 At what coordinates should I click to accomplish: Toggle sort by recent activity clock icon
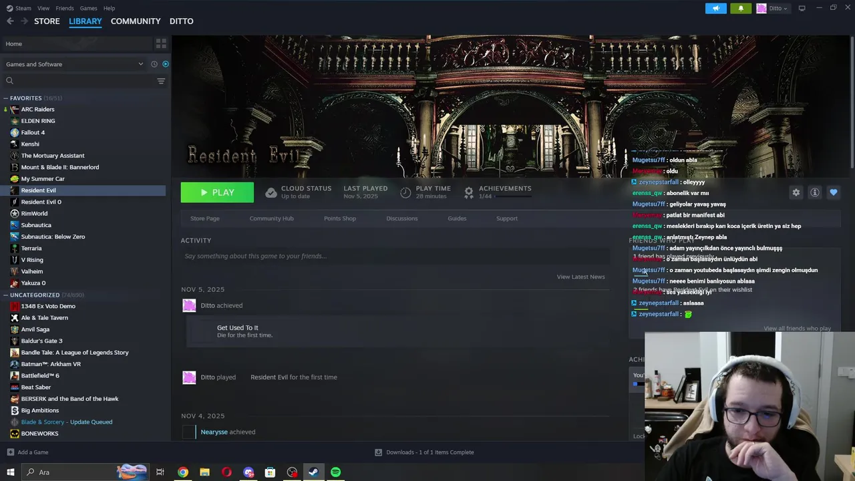click(154, 64)
